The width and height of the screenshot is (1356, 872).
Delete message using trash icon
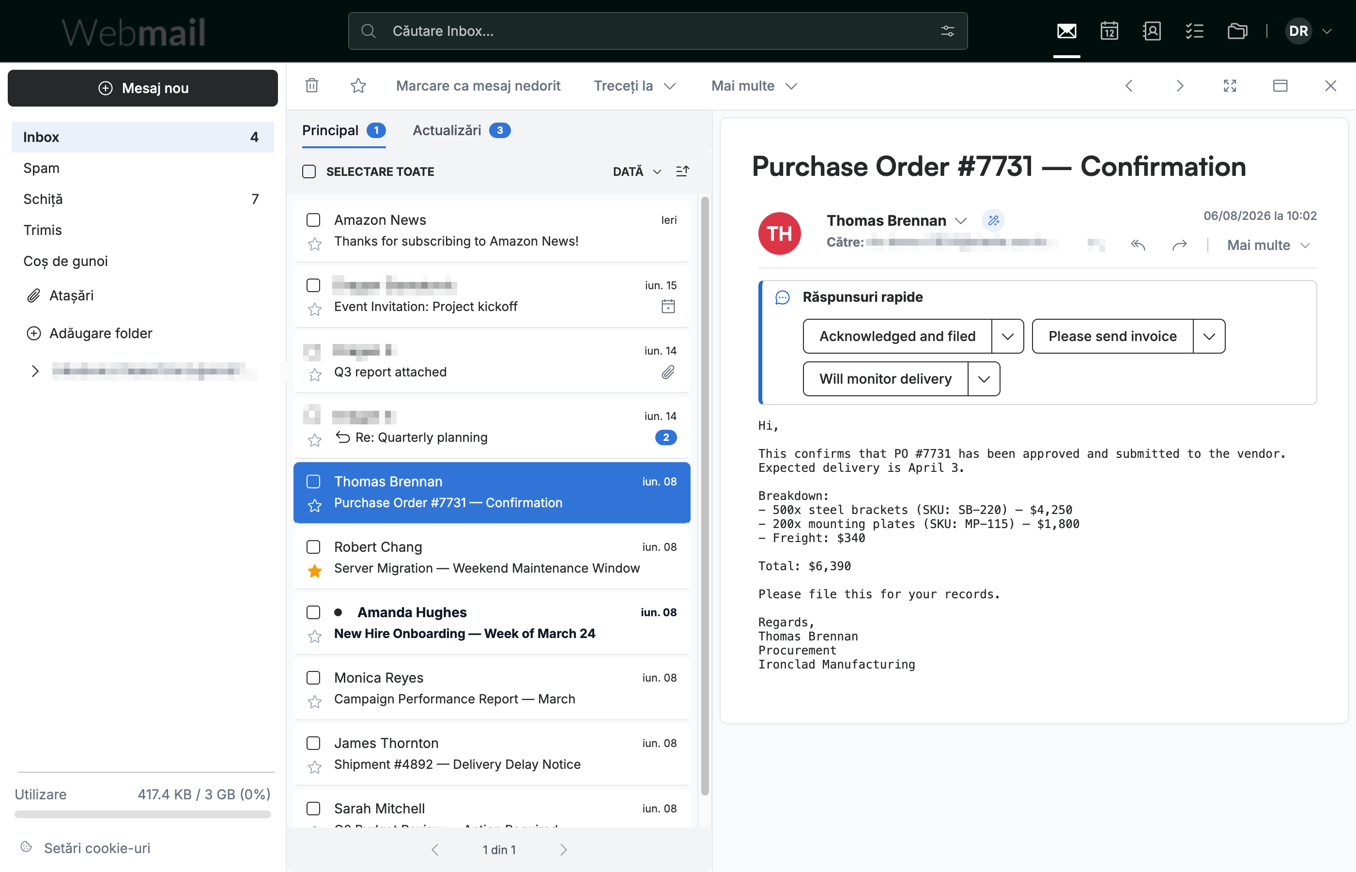312,85
